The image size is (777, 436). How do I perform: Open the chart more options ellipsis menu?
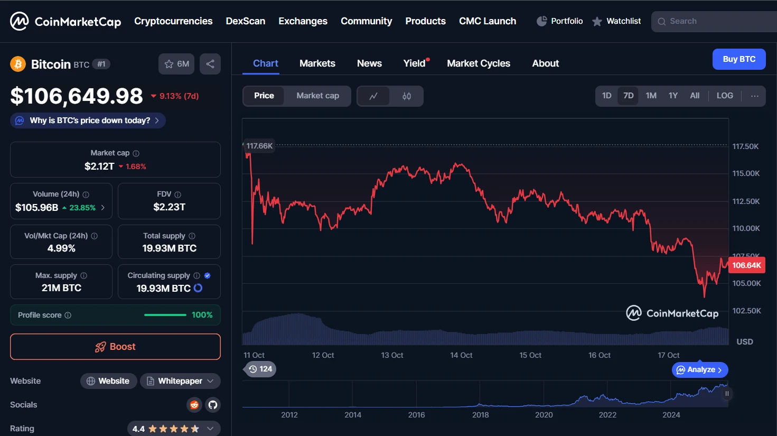click(x=754, y=96)
